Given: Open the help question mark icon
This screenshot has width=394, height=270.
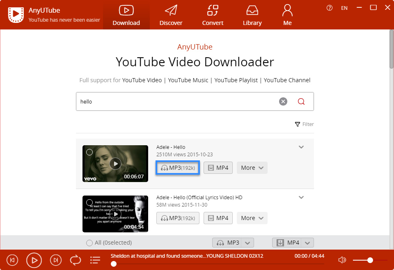Looking at the screenshot, I should [330, 8].
